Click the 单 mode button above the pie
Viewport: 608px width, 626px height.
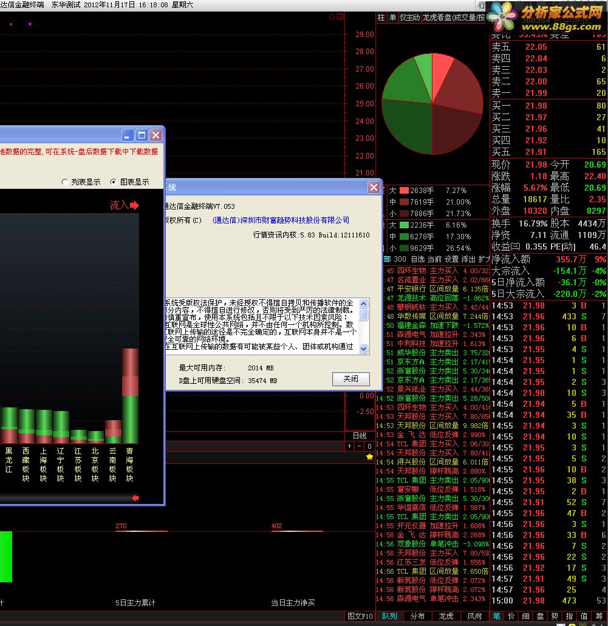[x=393, y=18]
